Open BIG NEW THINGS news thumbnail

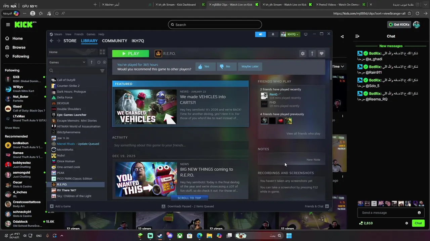pos(146,179)
